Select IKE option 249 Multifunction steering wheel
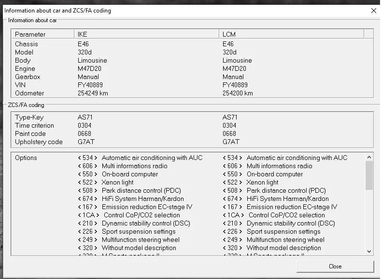This screenshot has height=279, width=381. 128,240
